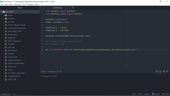This screenshot has height=96, width=170.
Task: Open the Git panel from status bar
Action: [x=165, y=94]
